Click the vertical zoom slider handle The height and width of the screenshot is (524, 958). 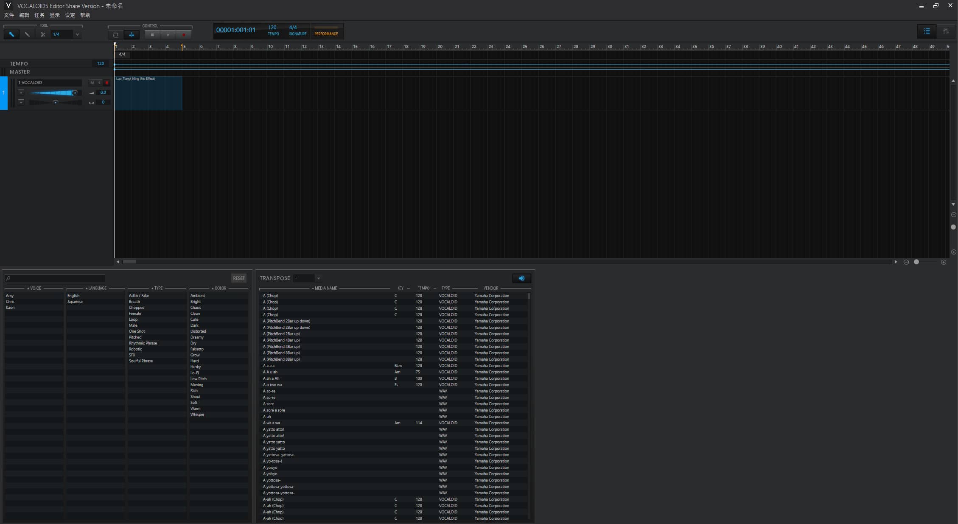[953, 227]
